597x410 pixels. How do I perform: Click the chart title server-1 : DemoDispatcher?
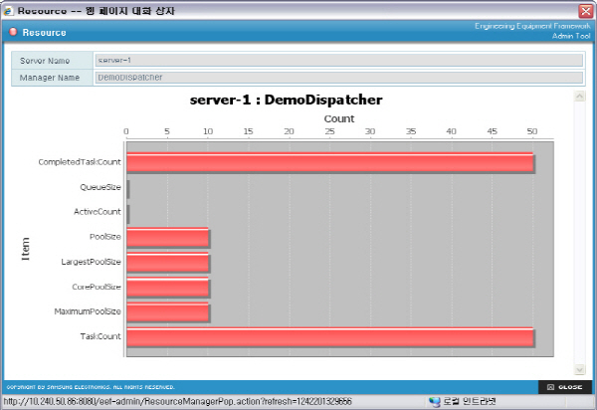pyautogui.click(x=286, y=101)
